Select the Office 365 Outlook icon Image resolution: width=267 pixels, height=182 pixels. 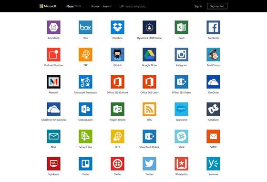pos(117,82)
